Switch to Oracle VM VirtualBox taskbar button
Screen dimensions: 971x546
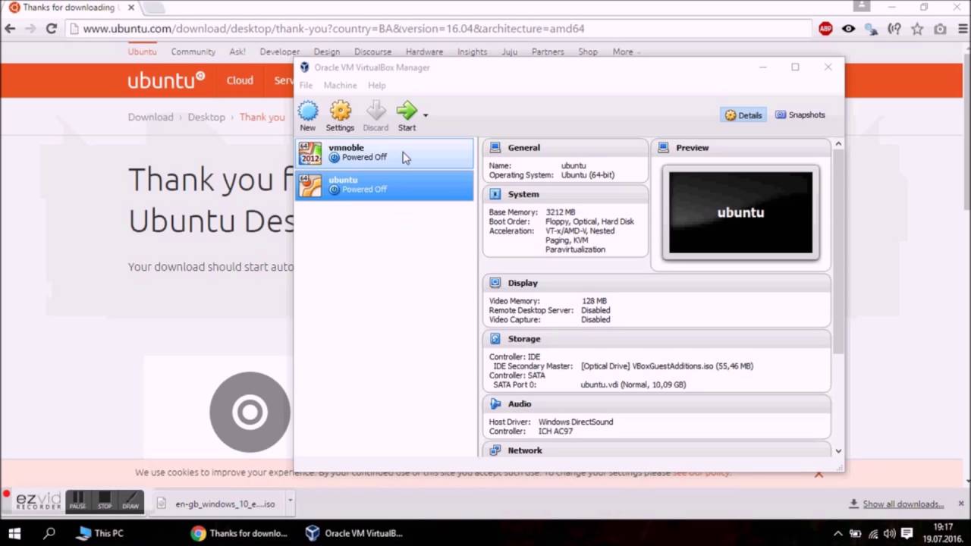tap(354, 533)
